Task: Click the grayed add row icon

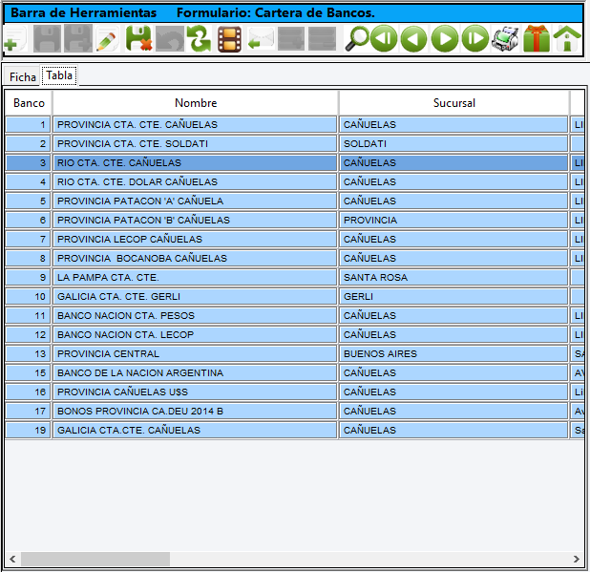Action: tap(291, 39)
